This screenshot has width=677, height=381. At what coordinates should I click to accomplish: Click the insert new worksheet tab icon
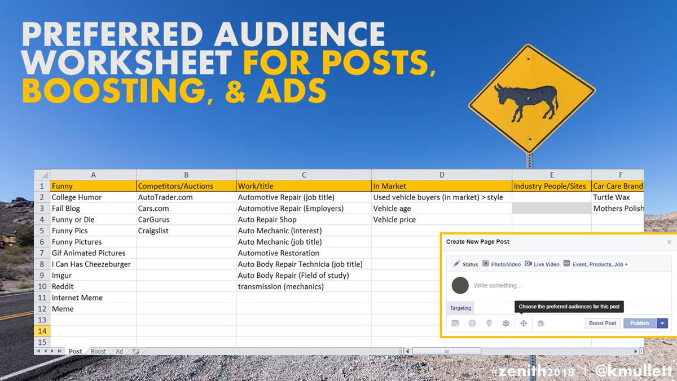pyautogui.click(x=135, y=351)
